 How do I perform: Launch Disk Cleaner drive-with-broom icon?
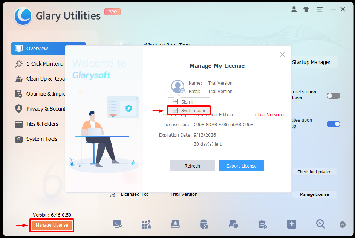pos(175,224)
